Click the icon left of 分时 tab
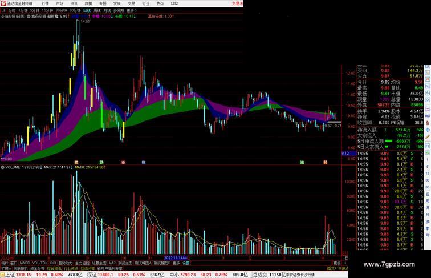Screen dimensions: 431x278 [x=3, y=10]
